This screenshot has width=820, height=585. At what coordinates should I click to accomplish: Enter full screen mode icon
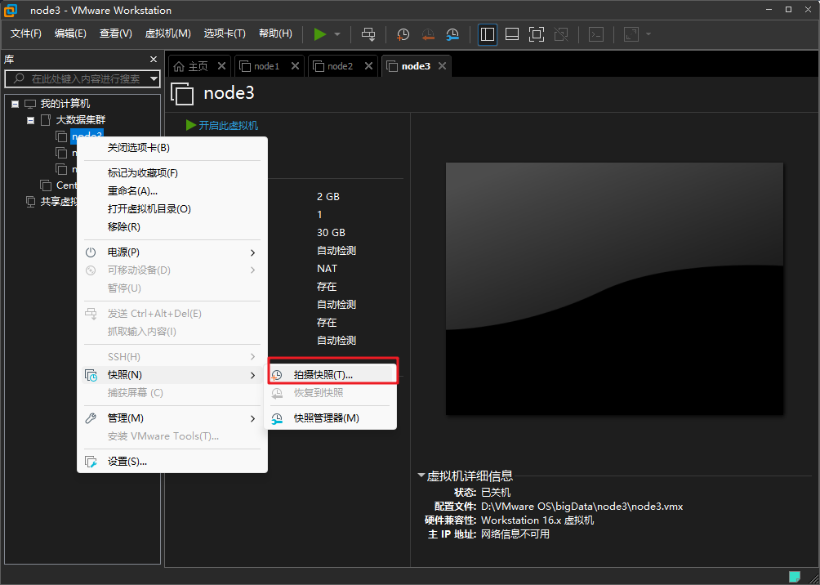[537, 34]
